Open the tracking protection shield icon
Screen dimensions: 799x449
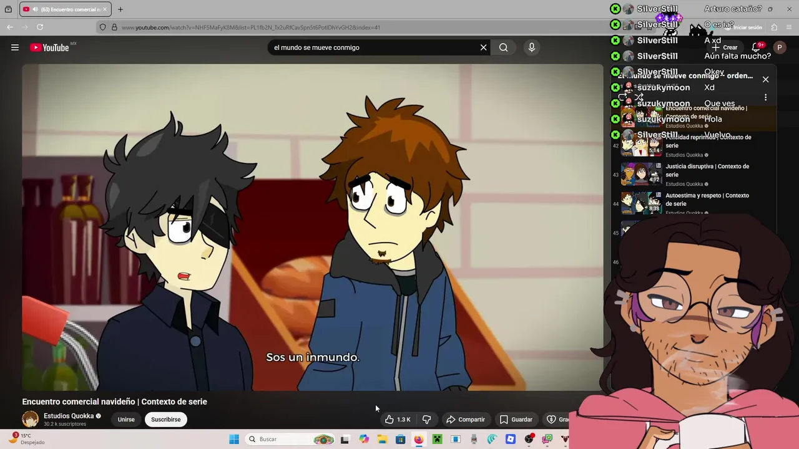pyautogui.click(x=103, y=27)
